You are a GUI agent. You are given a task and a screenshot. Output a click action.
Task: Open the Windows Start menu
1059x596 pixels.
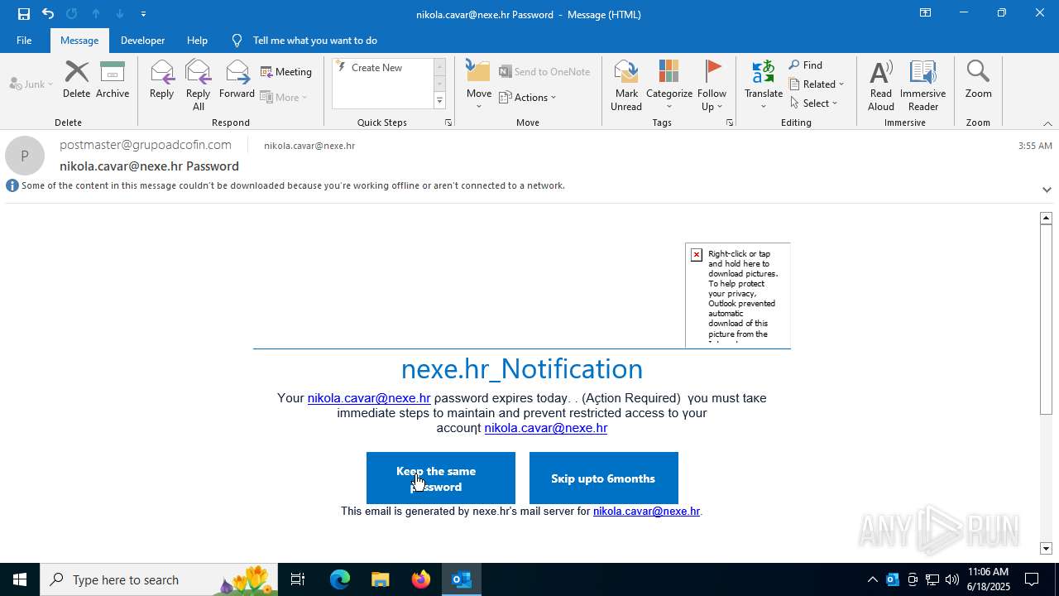20,579
